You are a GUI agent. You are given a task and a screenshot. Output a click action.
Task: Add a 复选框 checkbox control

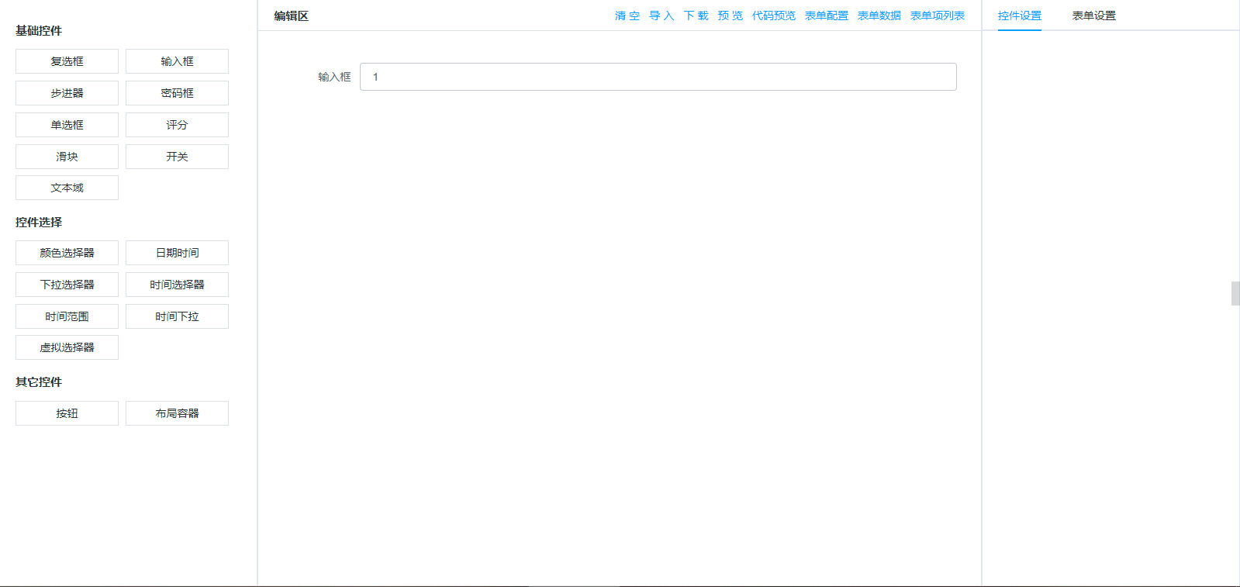(x=67, y=61)
